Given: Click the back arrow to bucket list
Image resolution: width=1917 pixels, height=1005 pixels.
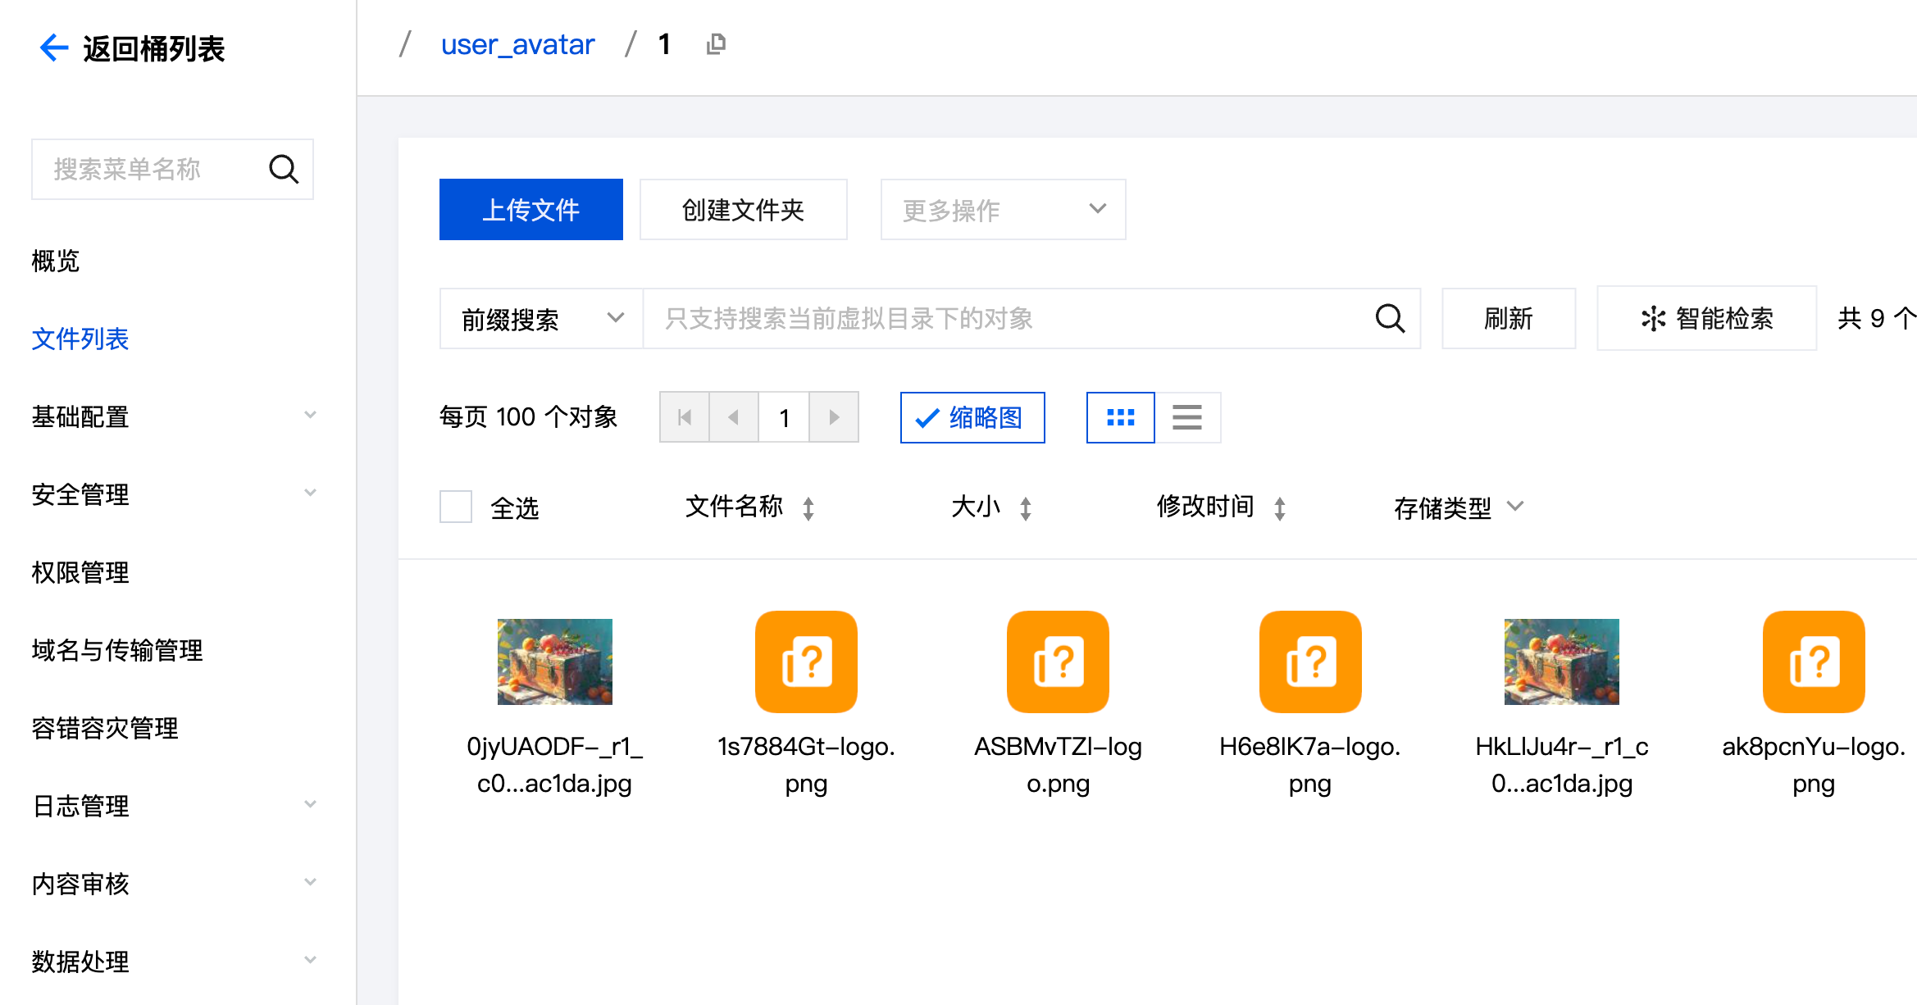Looking at the screenshot, I should [54, 48].
